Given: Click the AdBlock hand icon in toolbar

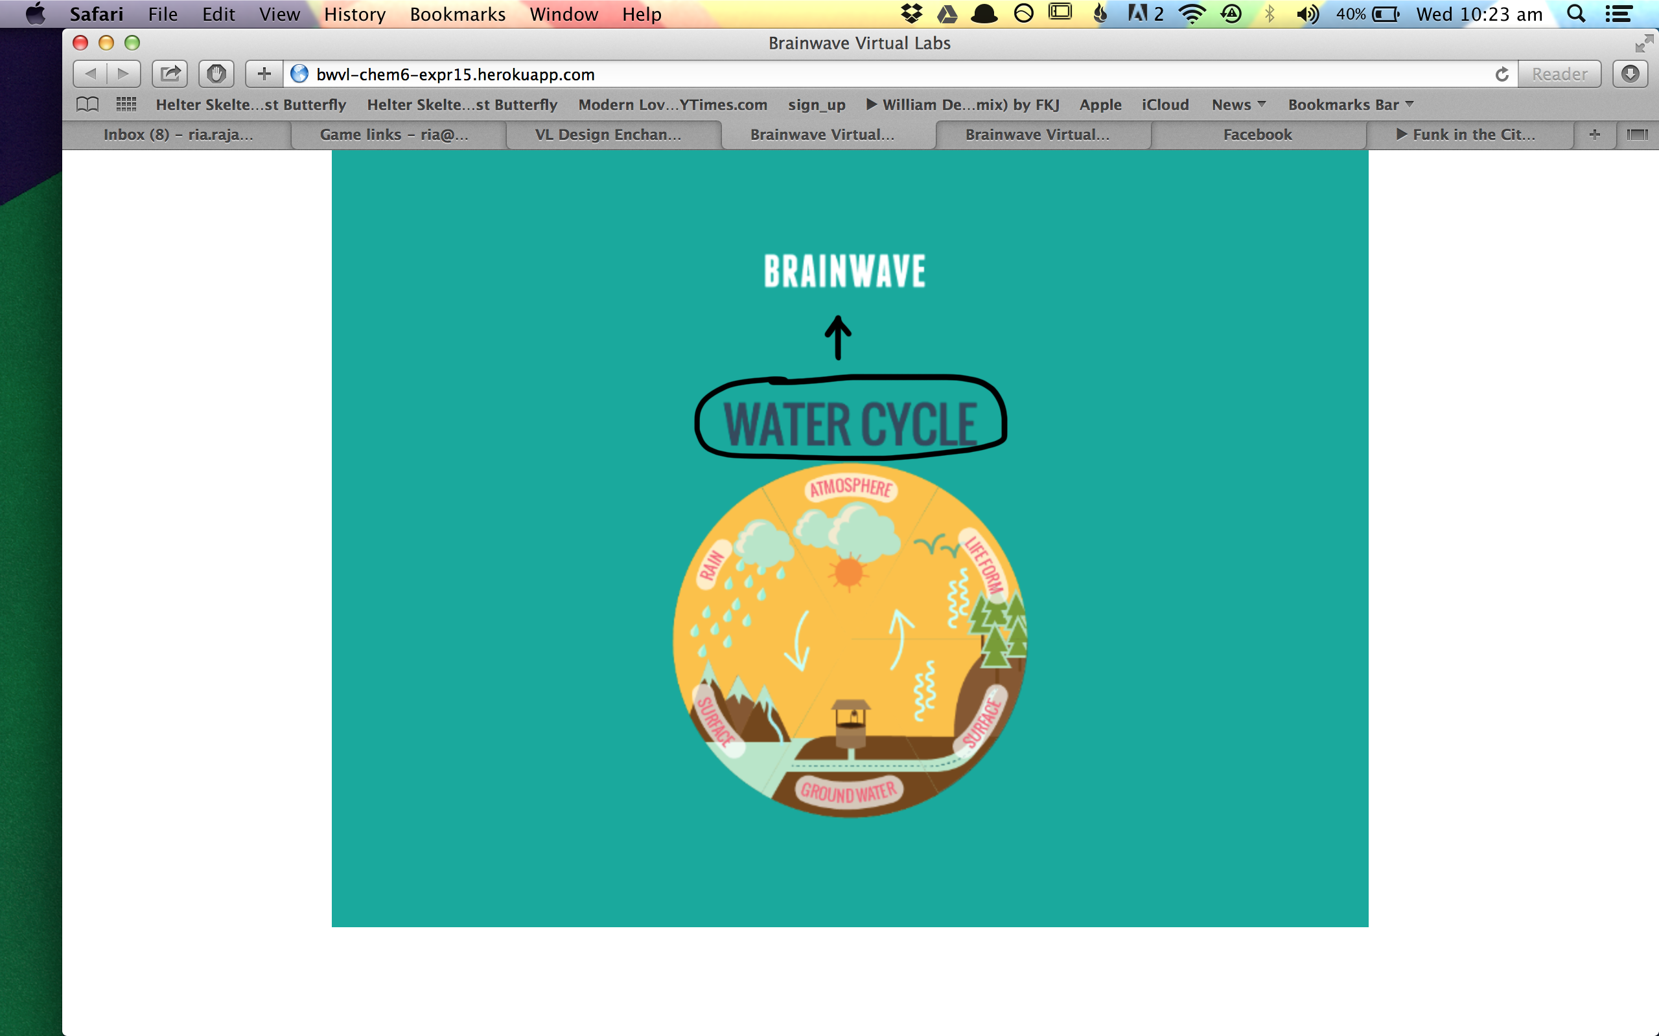Looking at the screenshot, I should 216,74.
